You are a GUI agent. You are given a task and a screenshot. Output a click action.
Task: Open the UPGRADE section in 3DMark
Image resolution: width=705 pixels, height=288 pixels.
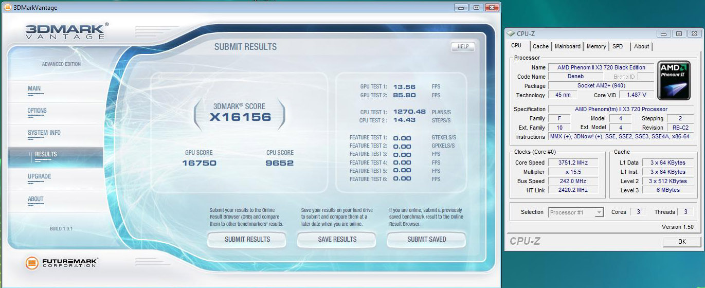(40, 176)
